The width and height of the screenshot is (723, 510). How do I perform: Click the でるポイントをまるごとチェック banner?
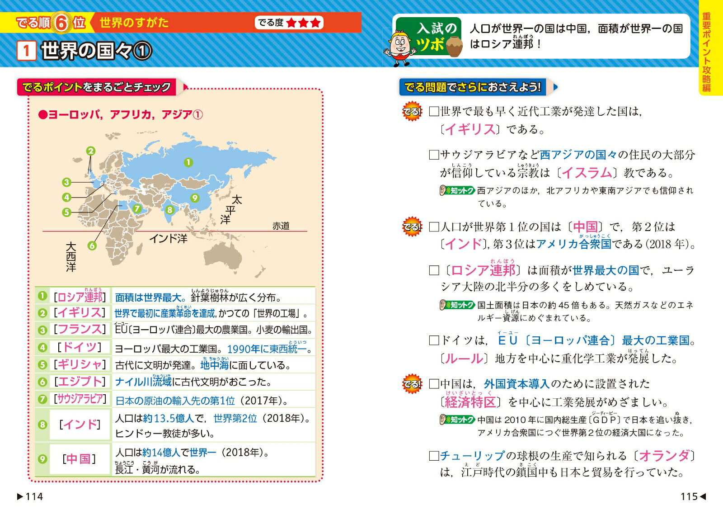pyautogui.click(x=97, y=87)
